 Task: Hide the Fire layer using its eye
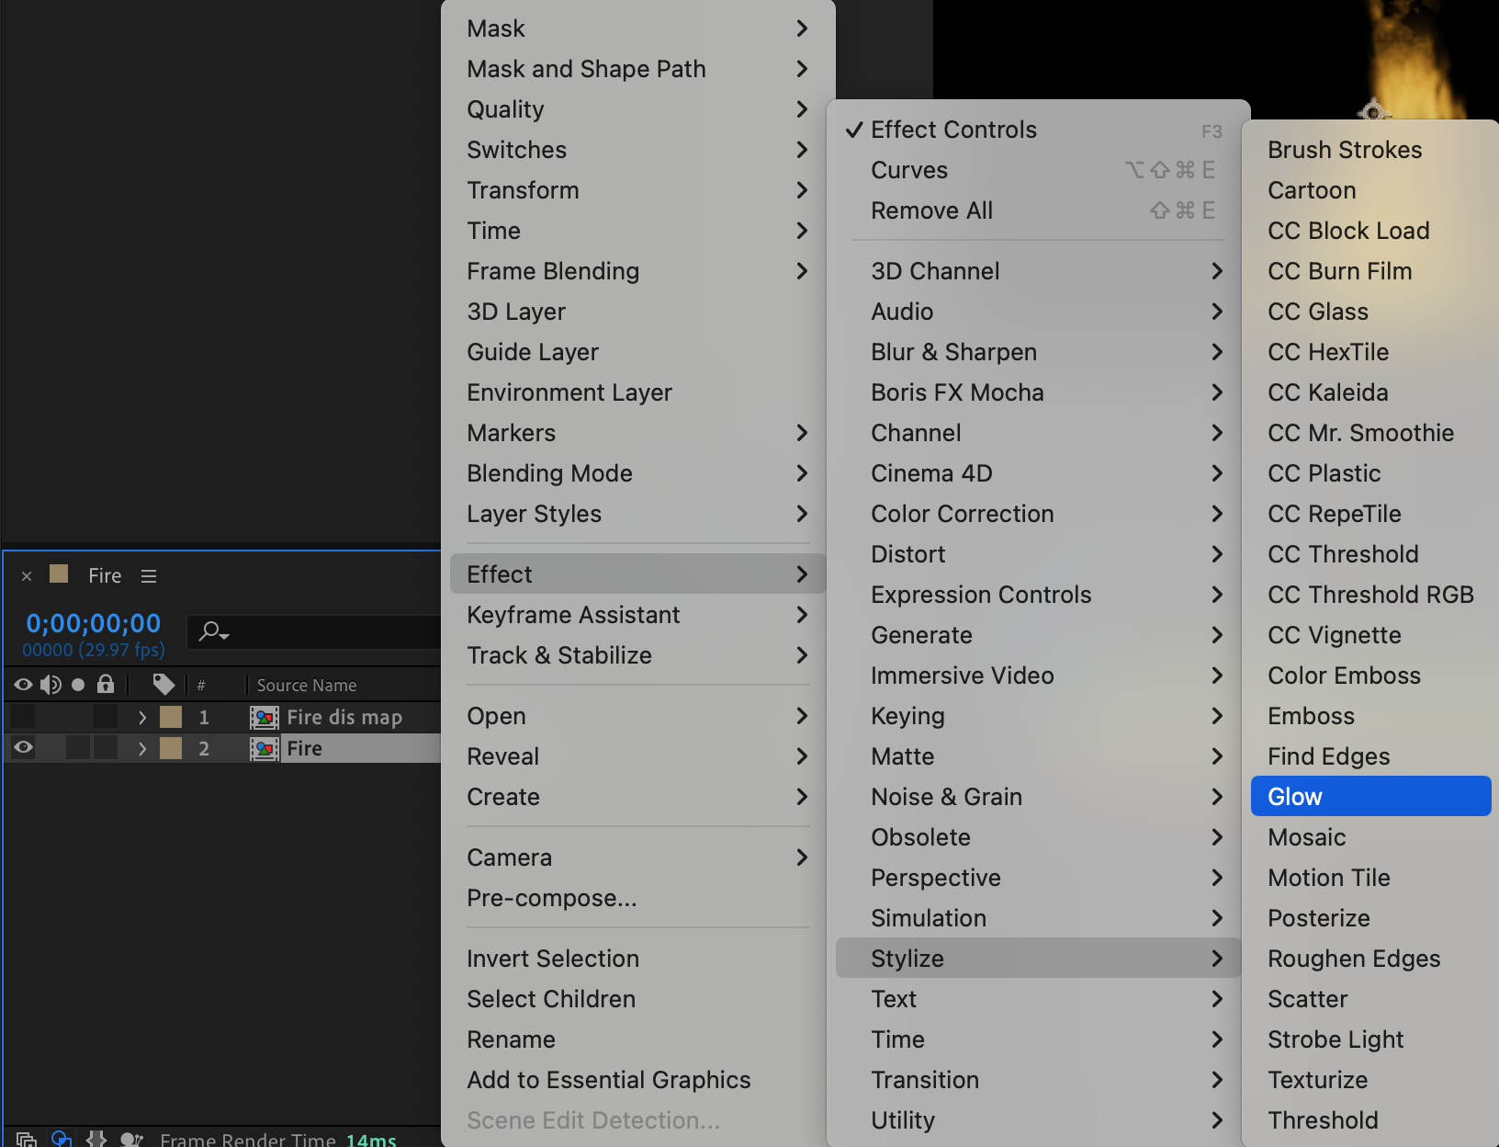(24, 748)
